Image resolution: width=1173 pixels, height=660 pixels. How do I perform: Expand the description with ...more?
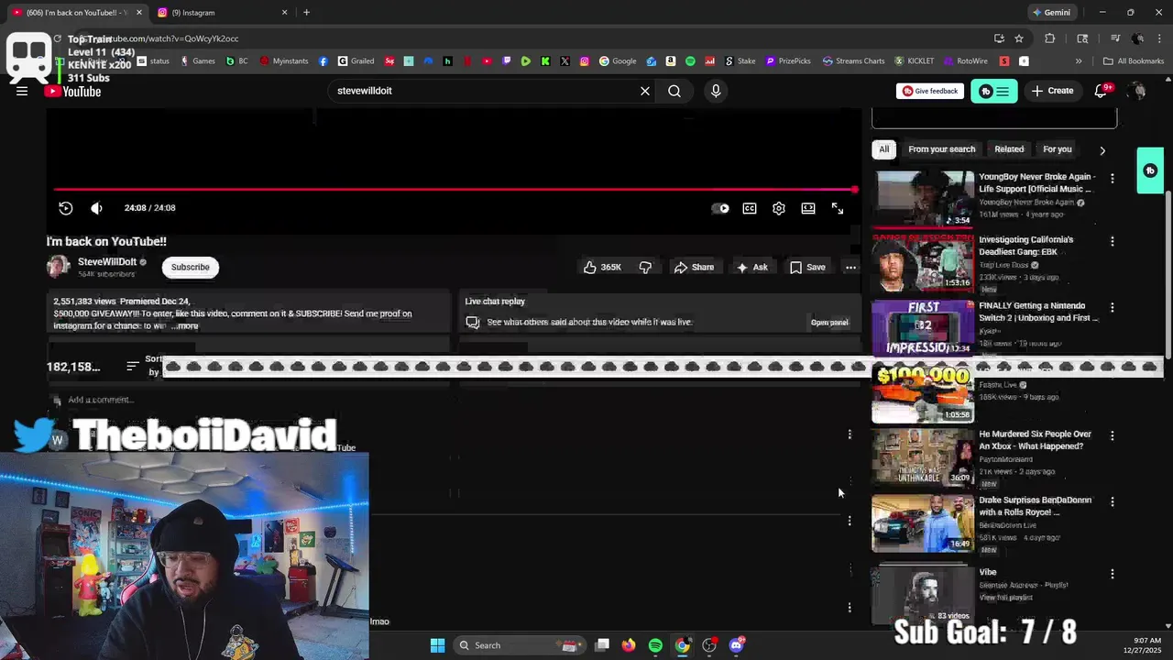point(185,325)
